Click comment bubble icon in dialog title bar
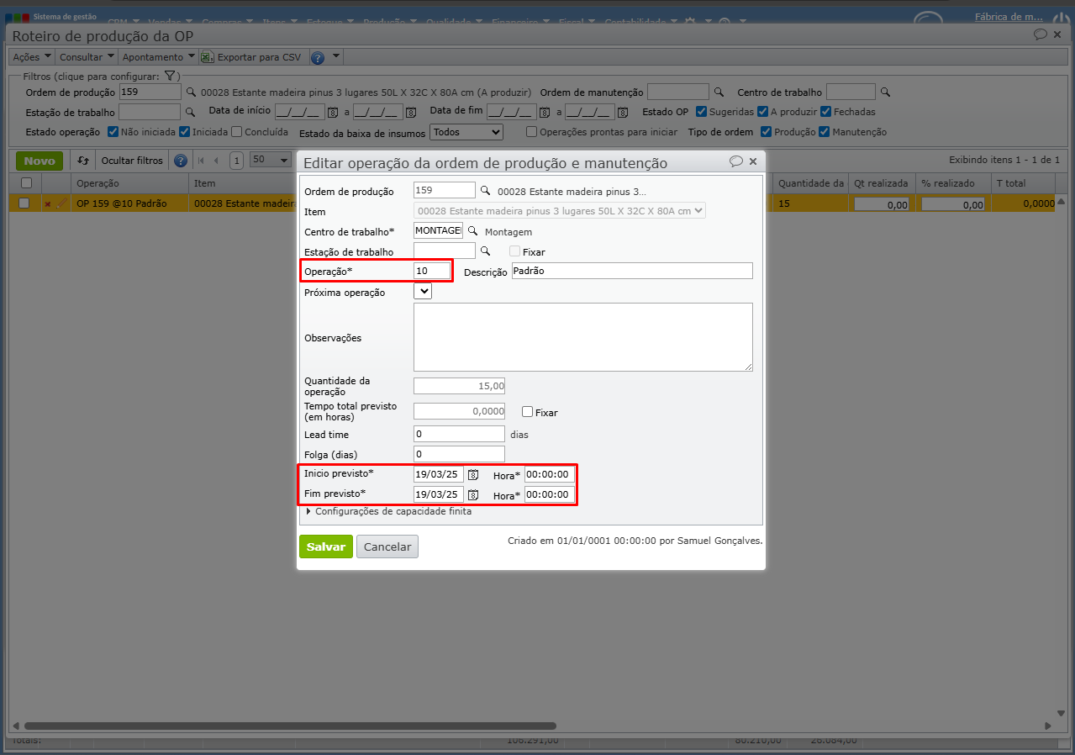The width and height of the screenshot is (1075, 755). coord(736,161)
